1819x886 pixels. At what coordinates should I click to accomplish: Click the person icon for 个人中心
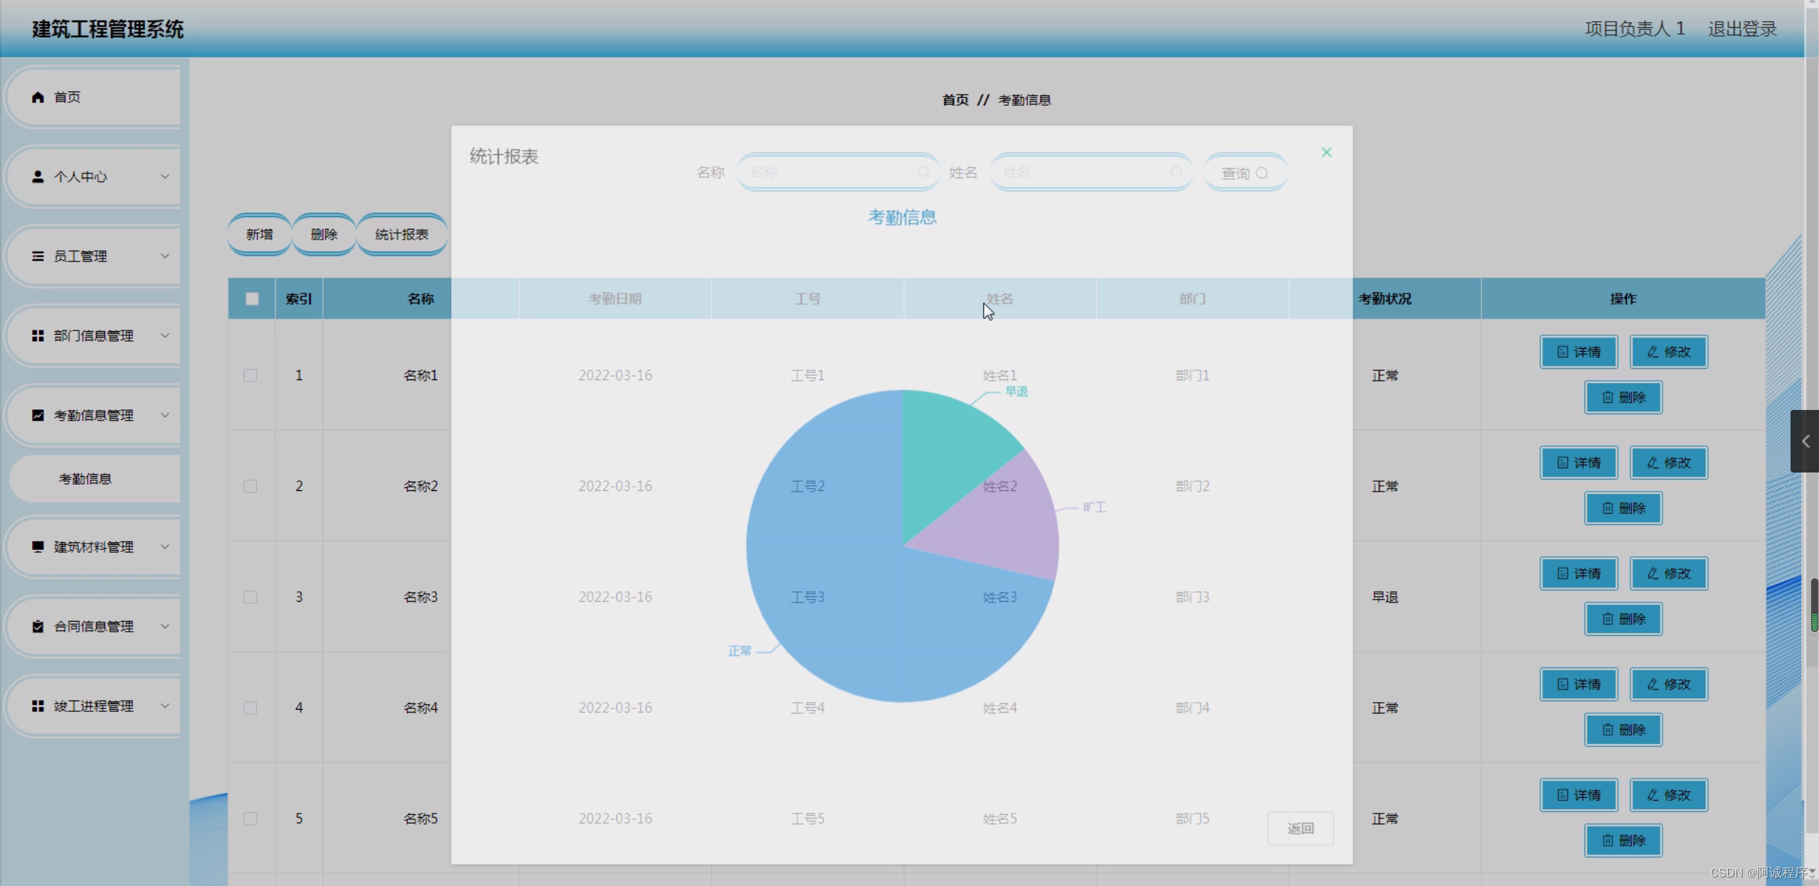38,177
